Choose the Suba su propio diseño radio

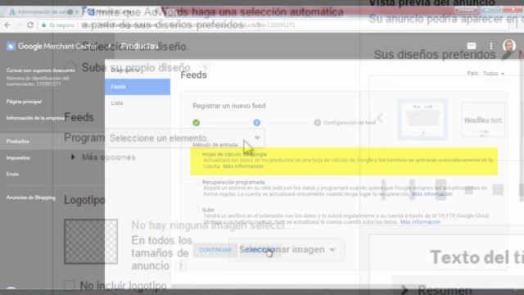[70, 67]
